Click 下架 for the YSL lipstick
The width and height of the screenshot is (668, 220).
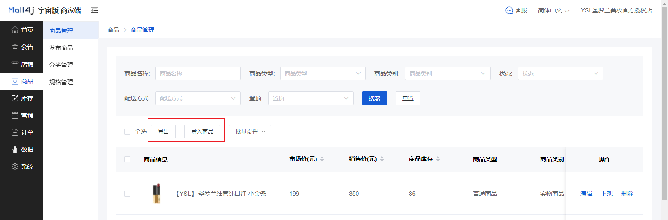click(x=607, y=194)
